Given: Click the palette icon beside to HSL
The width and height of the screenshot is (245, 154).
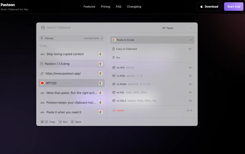Looking at the screenshot, I should (x=114, y=93).
